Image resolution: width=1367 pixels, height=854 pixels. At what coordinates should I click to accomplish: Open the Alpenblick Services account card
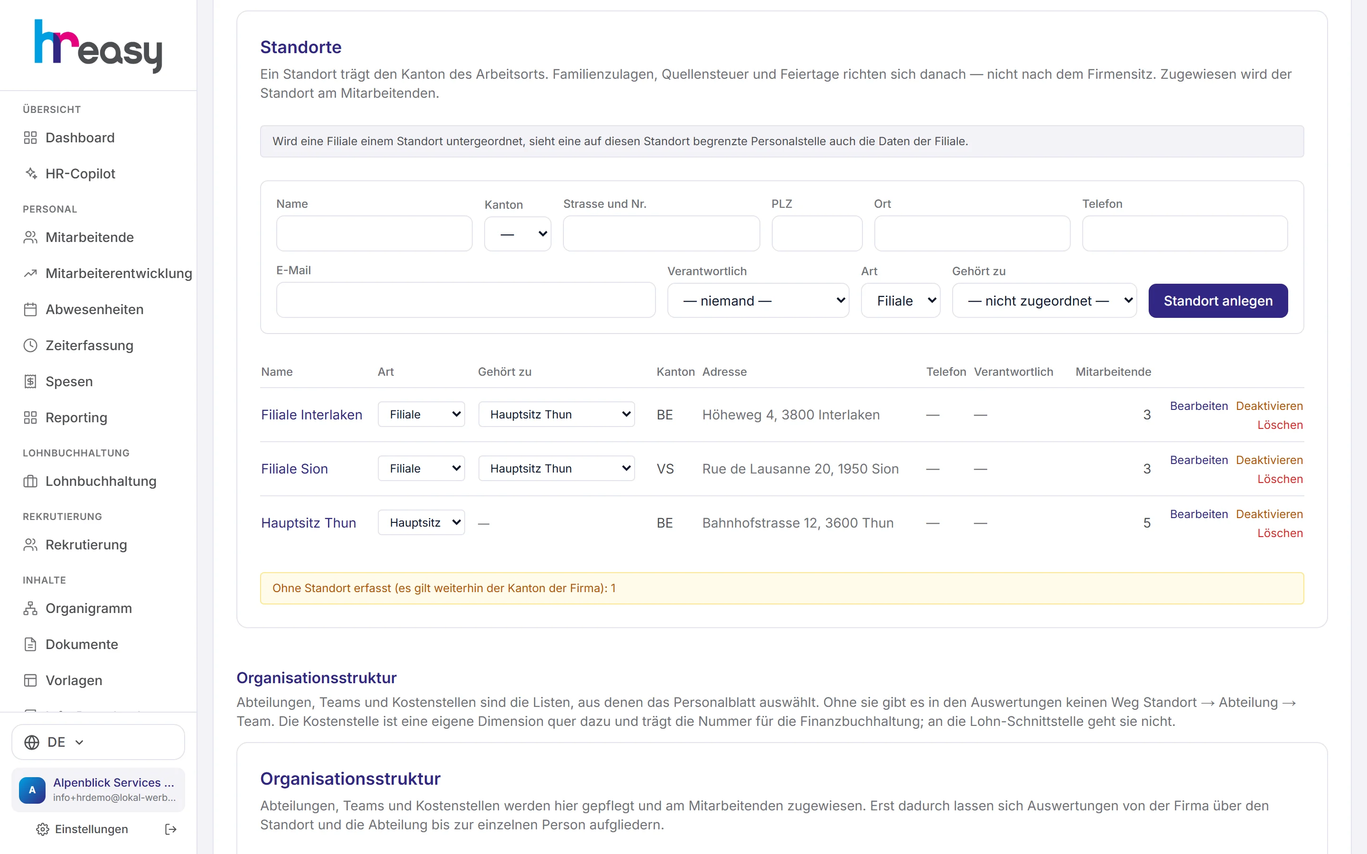pos(98,789)
